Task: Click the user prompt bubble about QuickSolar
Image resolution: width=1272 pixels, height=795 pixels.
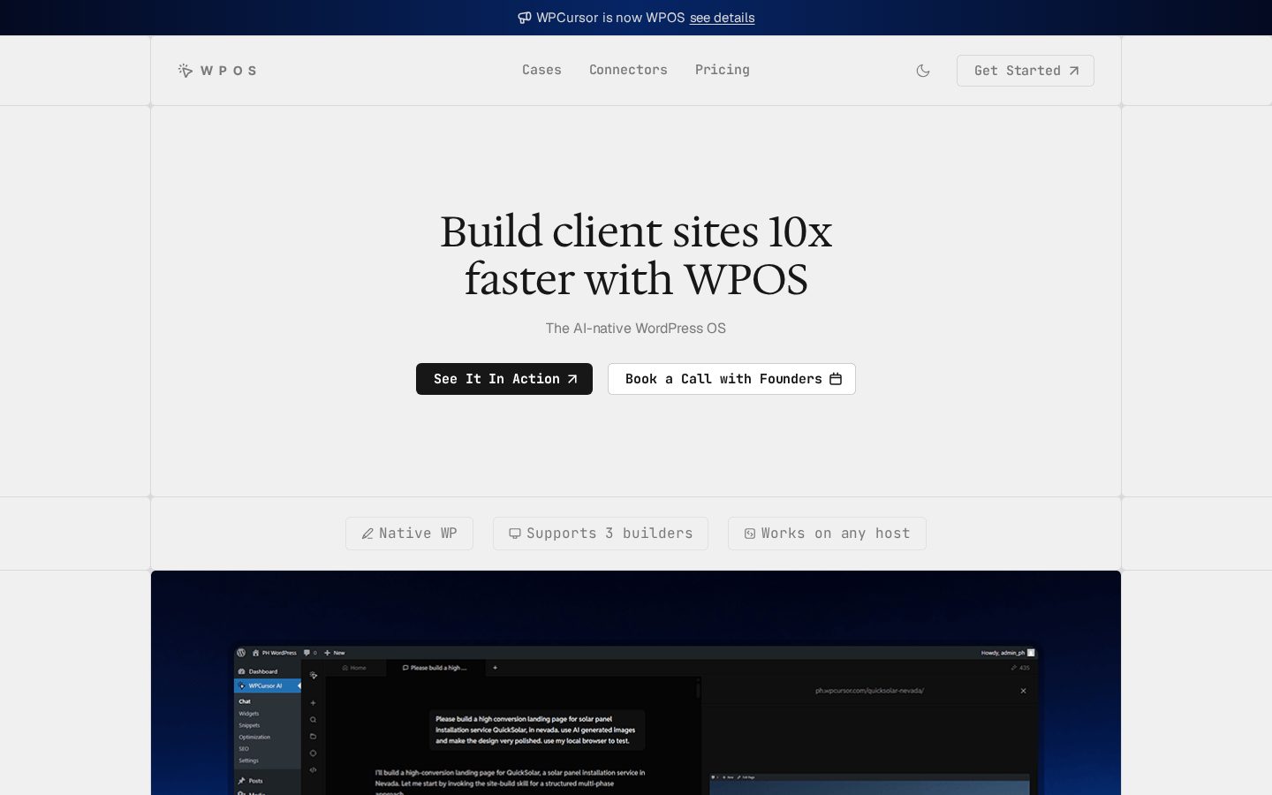Action: [537, 730]
